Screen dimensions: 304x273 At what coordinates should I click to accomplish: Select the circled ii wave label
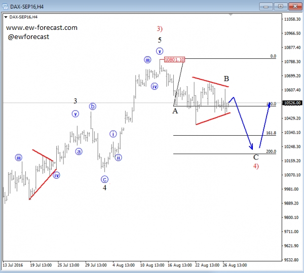pos(118,158)
